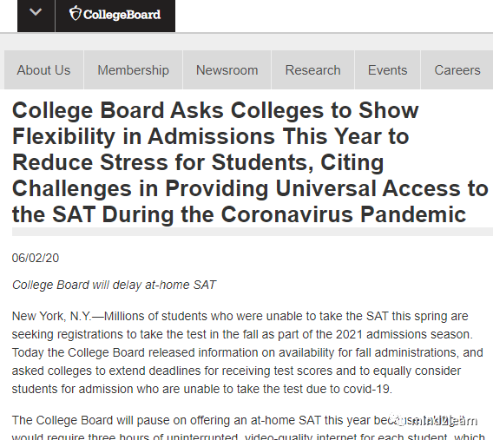Click the light gray band above the navigation
Image resolution: width=493 pixels, height=440 pixels.
tap(246, 42)
